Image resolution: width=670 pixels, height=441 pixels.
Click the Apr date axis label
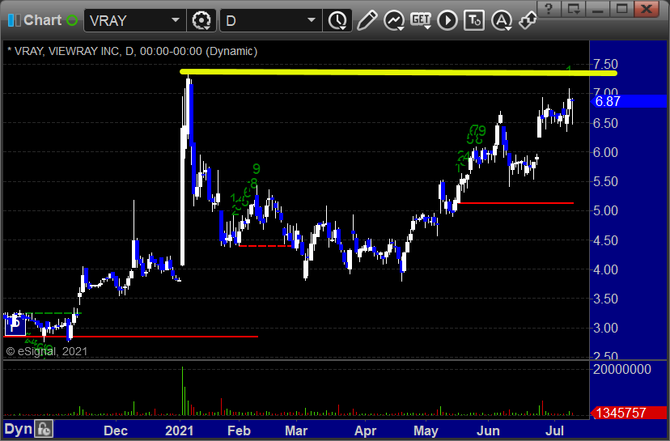pos(365,430)
